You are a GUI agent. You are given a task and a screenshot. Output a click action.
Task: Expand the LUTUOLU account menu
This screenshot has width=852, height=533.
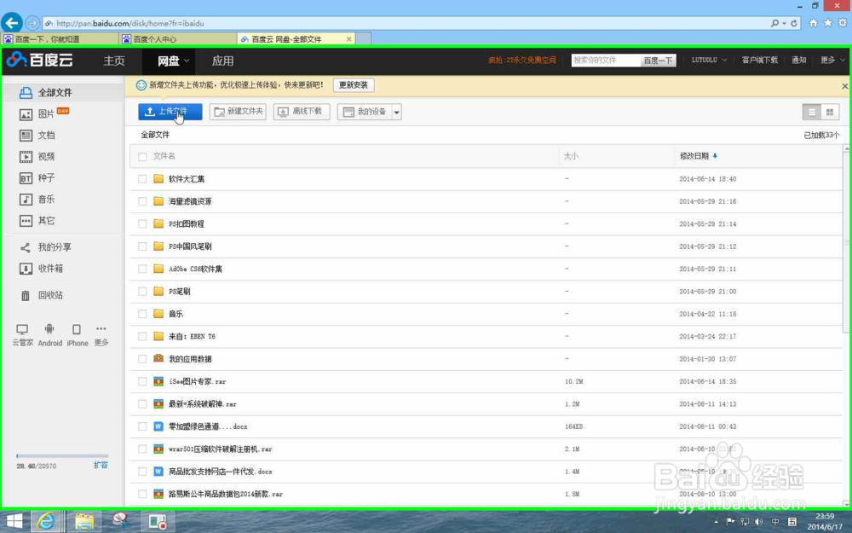[x=709, y=60]
